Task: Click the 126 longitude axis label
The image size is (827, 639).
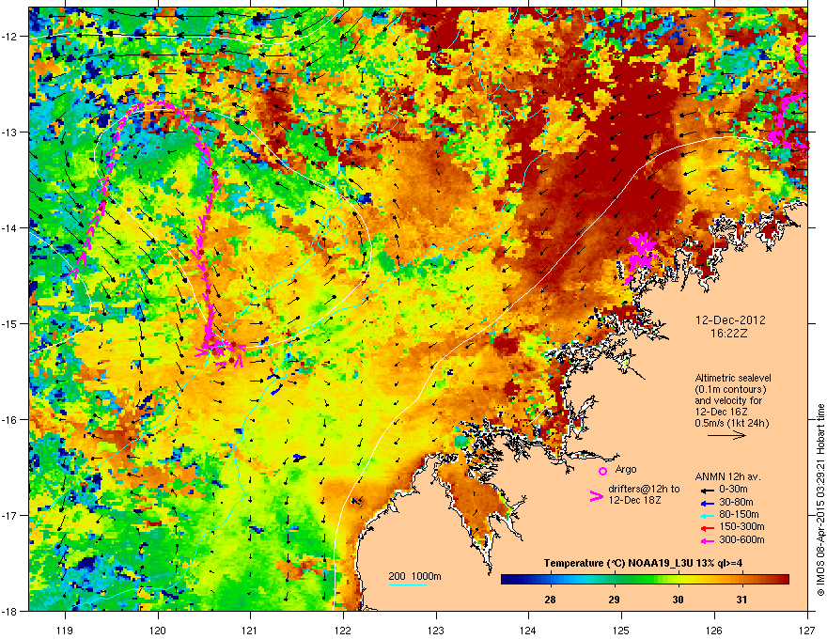Action: (x=714, y=630)
